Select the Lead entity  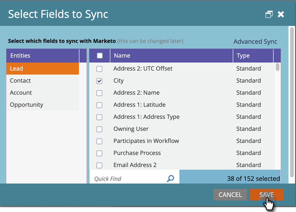[17, 69]
